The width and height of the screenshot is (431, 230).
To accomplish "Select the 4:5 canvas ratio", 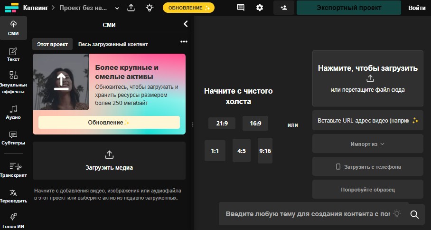I will pos(242,151).
